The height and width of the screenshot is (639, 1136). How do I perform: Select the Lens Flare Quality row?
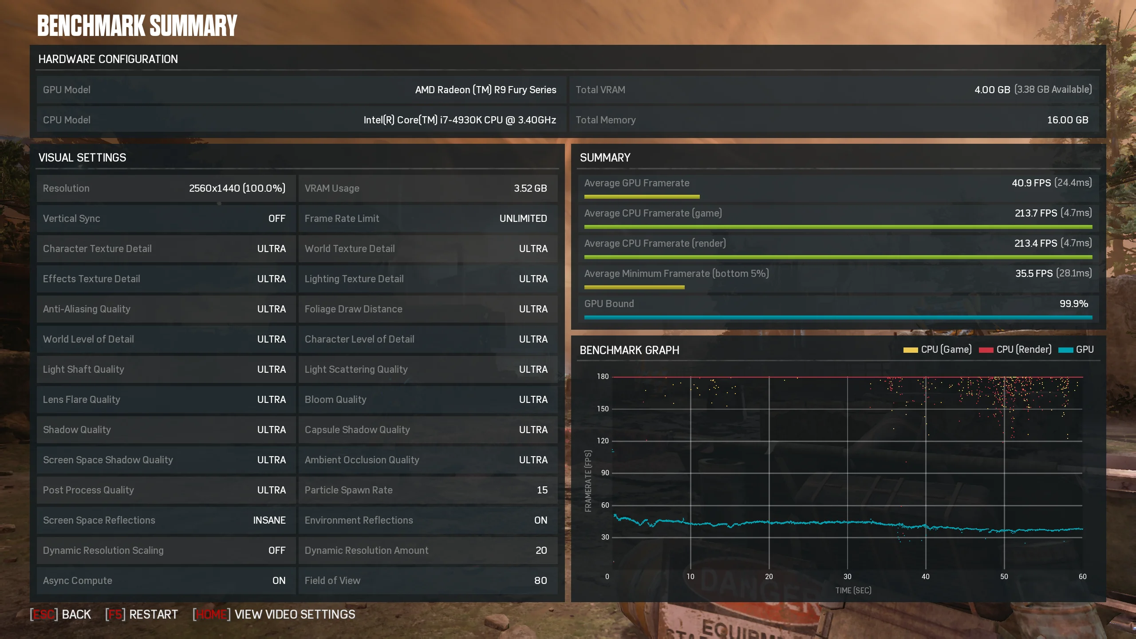pyautogui.click(x=166, y=399)
